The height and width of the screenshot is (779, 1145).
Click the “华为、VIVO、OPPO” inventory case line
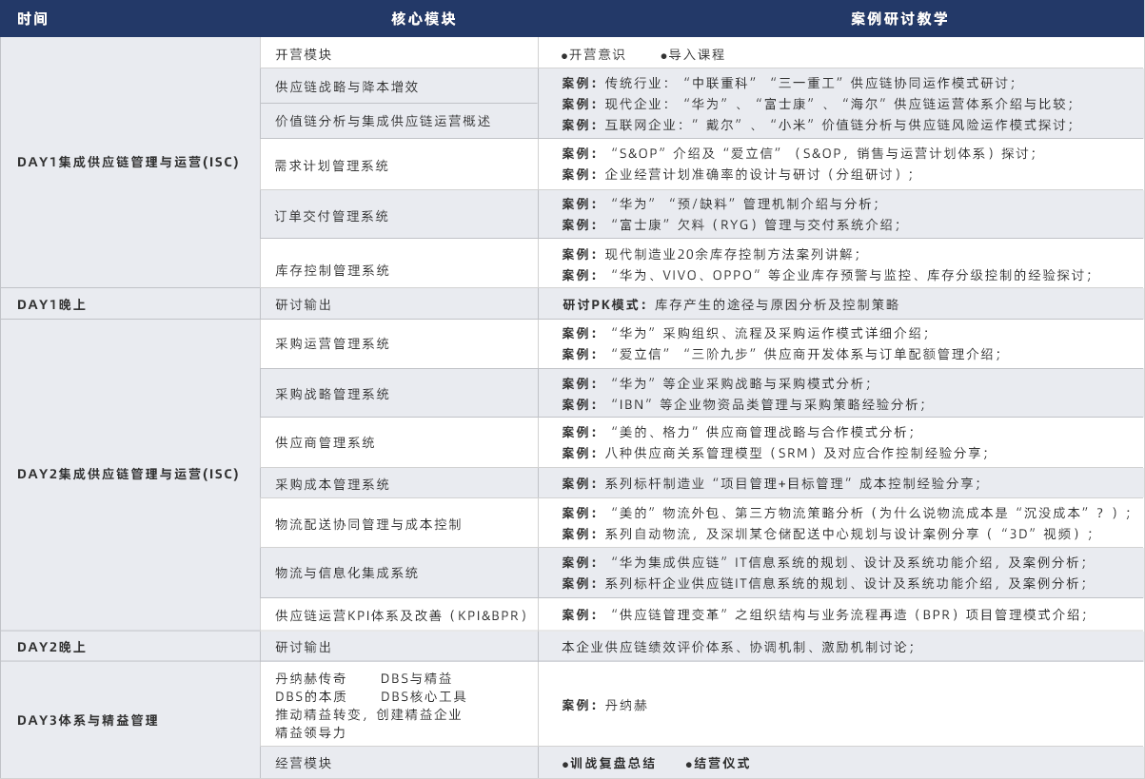(x=826, y=275)
